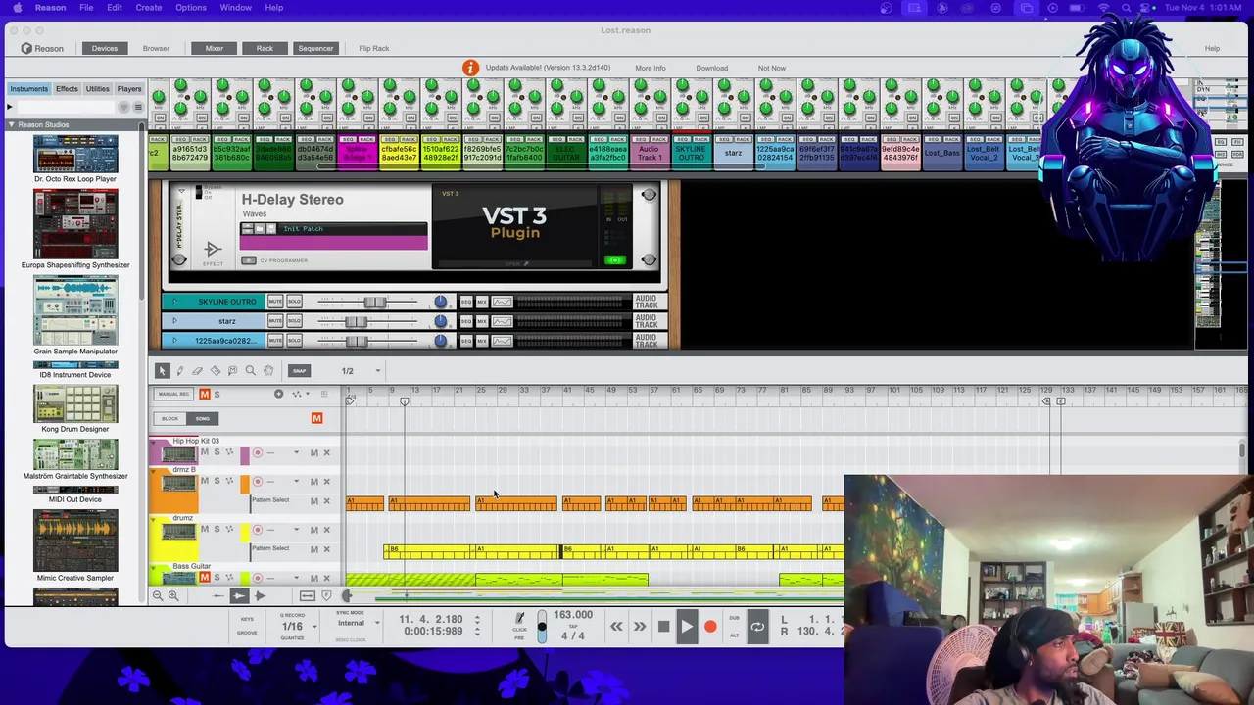Screen dimensions: 1254x705
Task: Select the arrow Selection tool in sequencer toolbar
Action: coord(163,370)
